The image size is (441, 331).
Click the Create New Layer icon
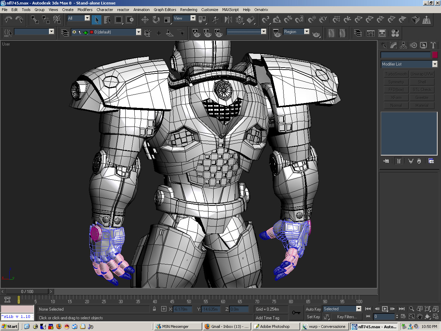147,33
